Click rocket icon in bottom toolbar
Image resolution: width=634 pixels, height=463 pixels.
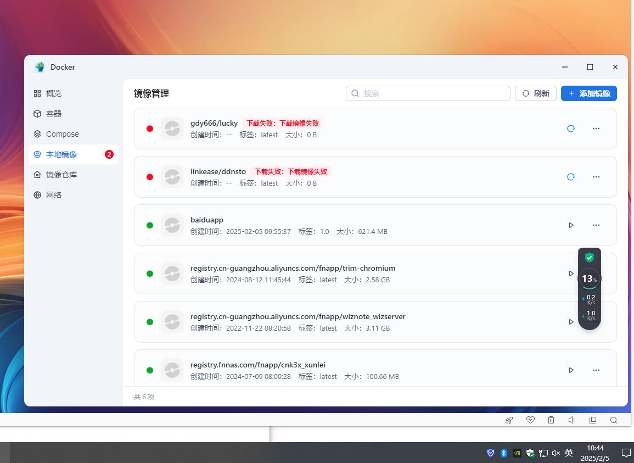(x=509, y=420)
